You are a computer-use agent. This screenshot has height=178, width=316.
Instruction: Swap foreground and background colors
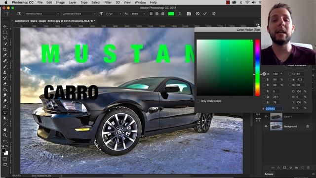[7, 146]
